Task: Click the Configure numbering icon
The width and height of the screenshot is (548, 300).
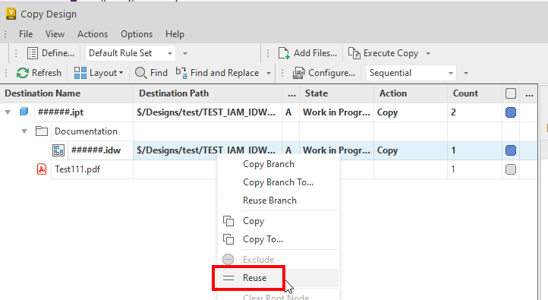Action: (x=298, y=73)
